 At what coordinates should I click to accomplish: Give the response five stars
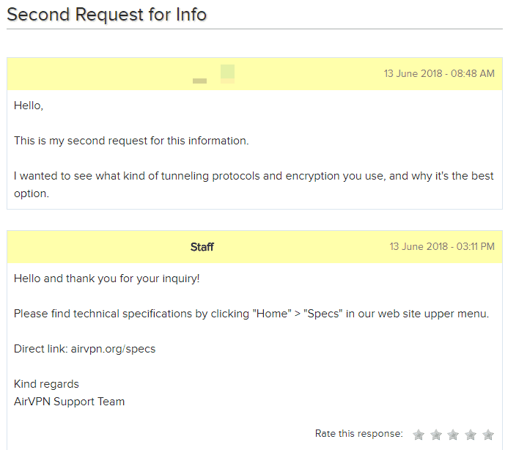click(x=488, y=435)
